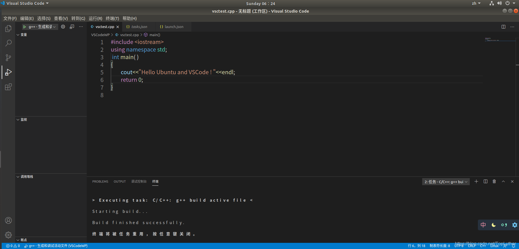Click vsctest.cpp in the breadcrumb
519x249 pixels.
pos(129,35)
